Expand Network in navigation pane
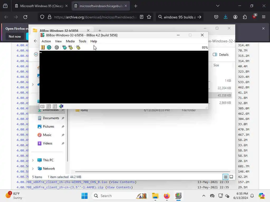270x202 pixels. pos(33,169)
